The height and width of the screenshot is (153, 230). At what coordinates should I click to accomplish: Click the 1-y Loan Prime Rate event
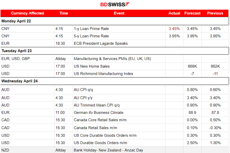point(91,29)
